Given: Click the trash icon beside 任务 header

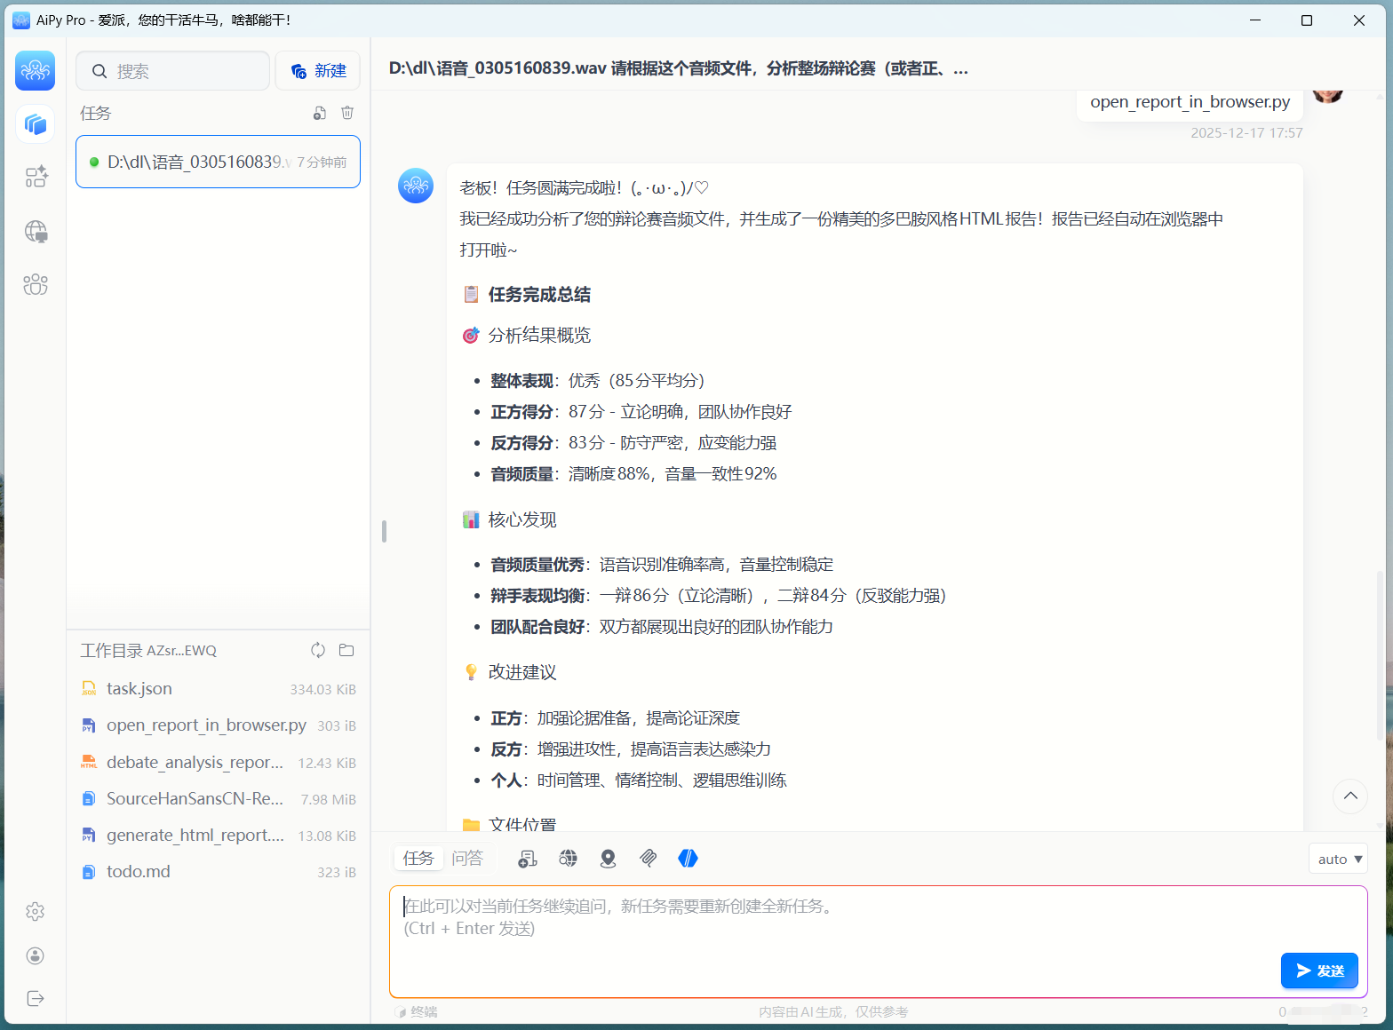Looking at the screenshot, I should coord(347,113).
